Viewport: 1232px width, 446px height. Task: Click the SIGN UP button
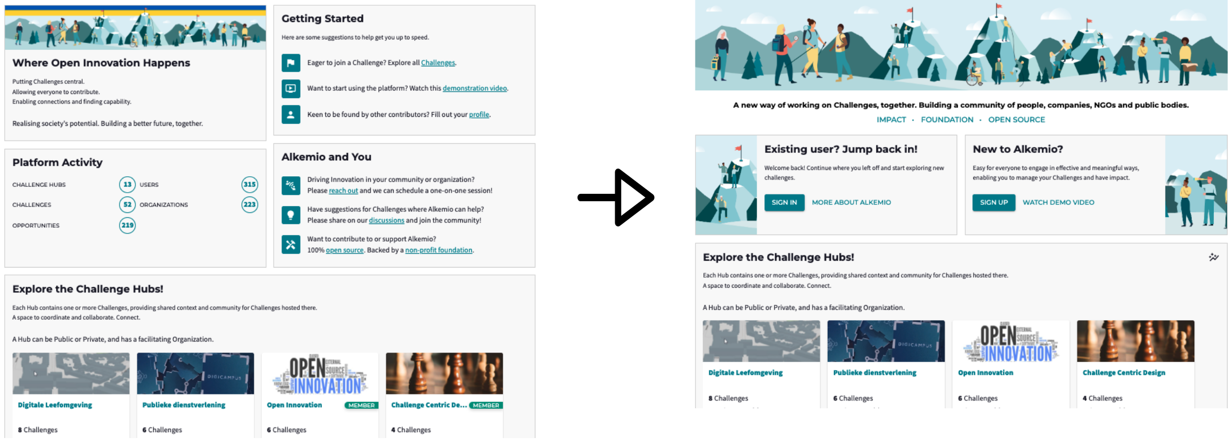pos(993,203)
